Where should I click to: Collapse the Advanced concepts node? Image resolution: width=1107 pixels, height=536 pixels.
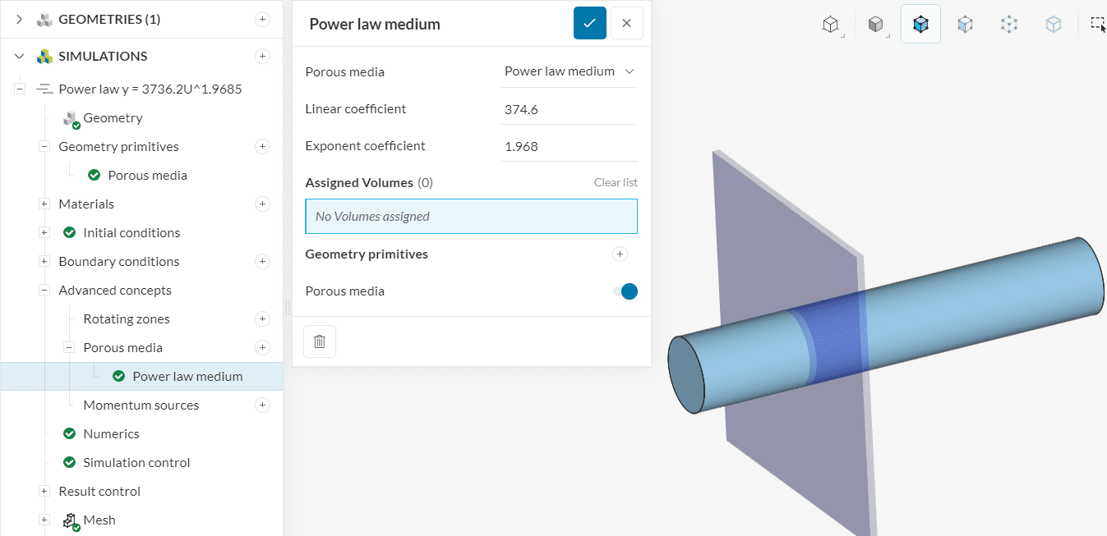point(44,290)
